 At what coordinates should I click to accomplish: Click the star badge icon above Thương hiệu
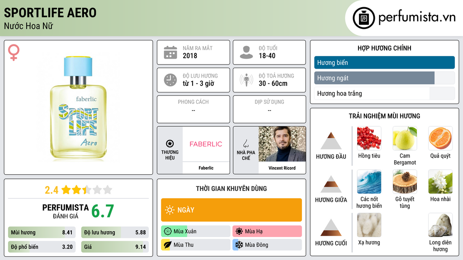[x=170, y=144]
